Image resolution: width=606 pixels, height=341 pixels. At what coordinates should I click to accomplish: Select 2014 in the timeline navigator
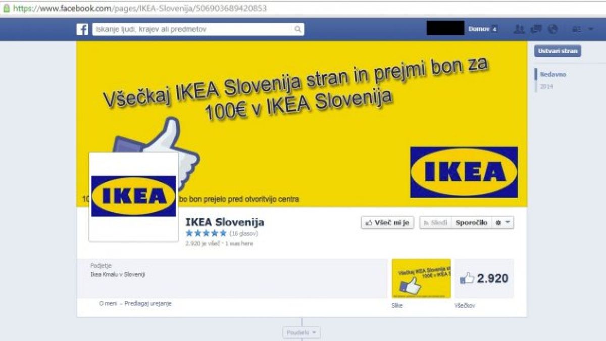[x=546, y=87]
